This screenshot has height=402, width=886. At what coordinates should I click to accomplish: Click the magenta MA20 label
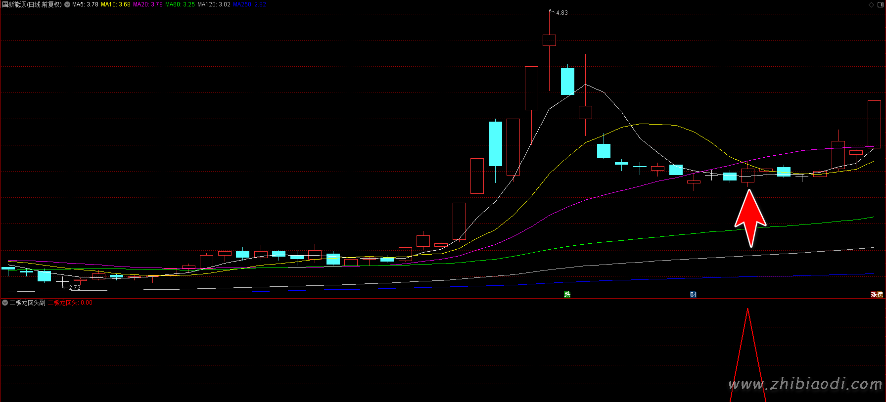[x=147, y=4]
